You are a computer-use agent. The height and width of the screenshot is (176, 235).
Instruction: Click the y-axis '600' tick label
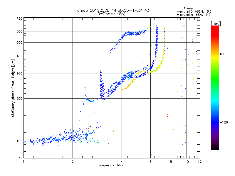point(19,31)
